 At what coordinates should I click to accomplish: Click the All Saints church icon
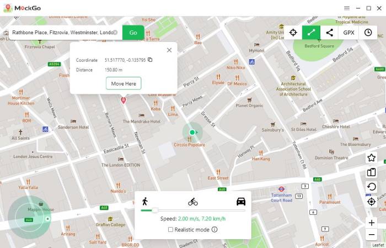(x=20, y=132)
